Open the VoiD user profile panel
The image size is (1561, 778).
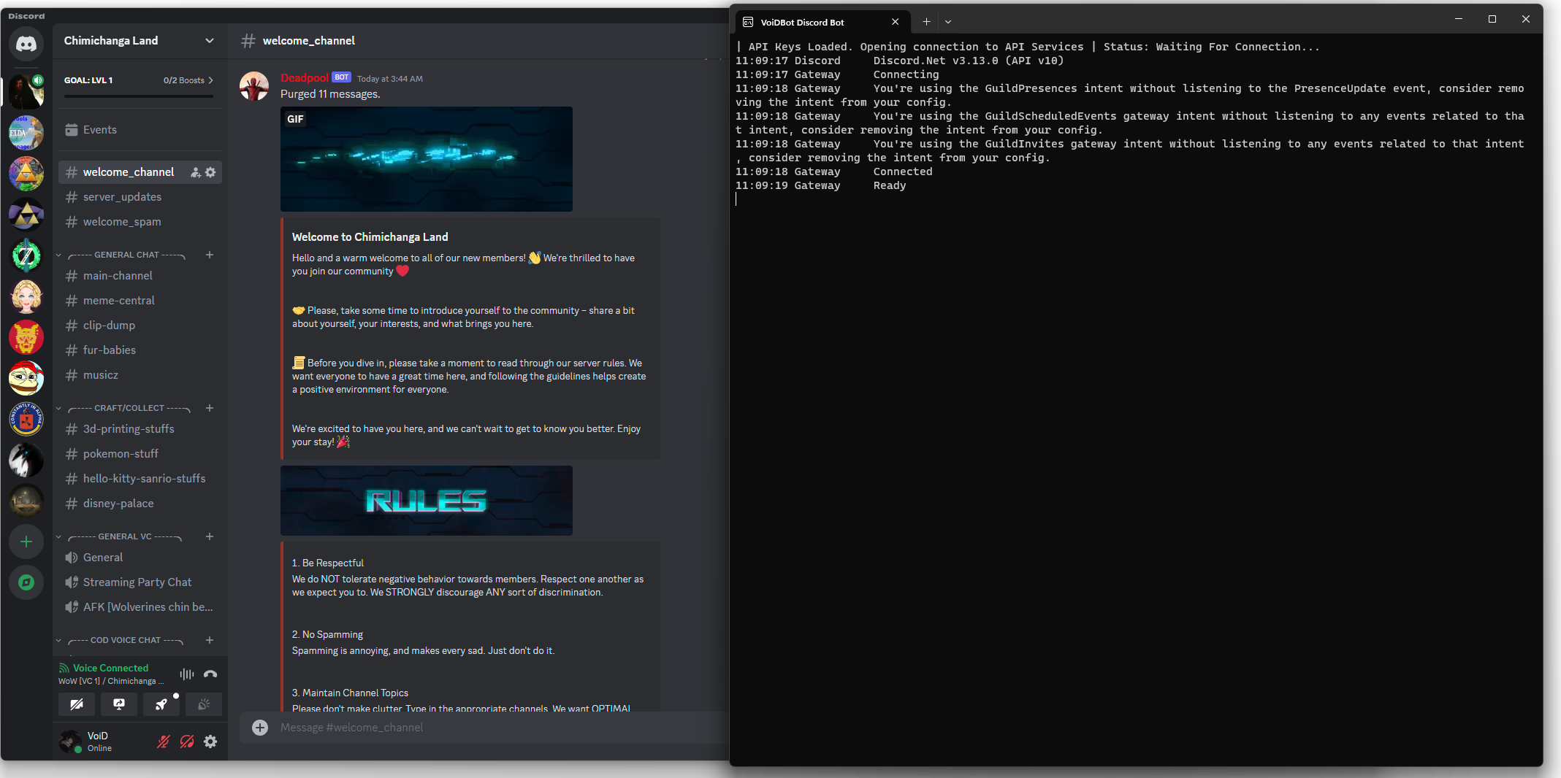[x=102, y=742]
